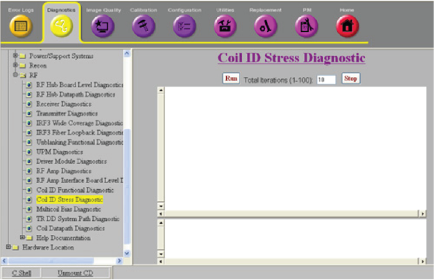Expand the Help Documentation folder
Viewport: 435px width, 280px height.
pyautogui.click(x=22, y=238)
